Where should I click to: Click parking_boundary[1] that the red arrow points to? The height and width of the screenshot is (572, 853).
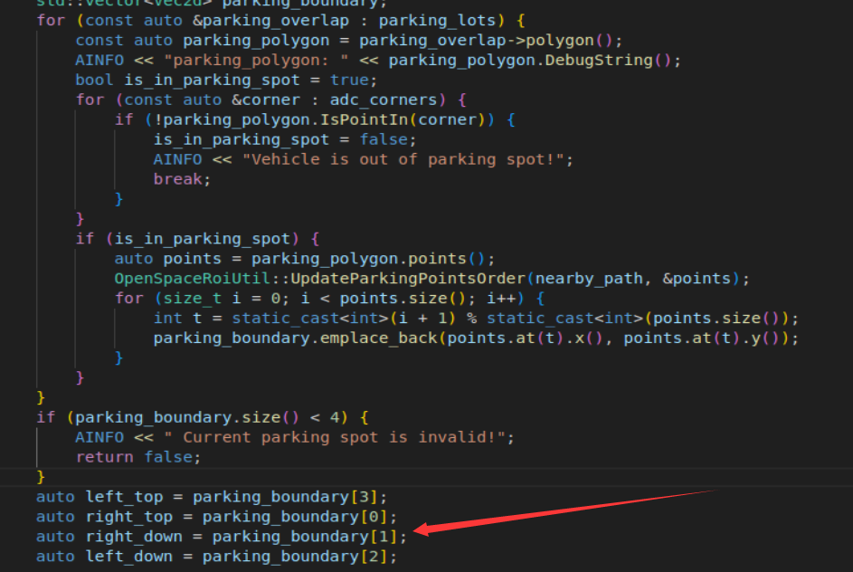(x=309, y=537)
